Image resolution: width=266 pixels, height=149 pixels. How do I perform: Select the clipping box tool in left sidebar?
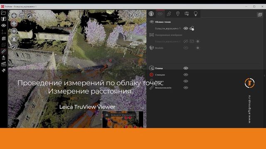[x=4, y=45]
